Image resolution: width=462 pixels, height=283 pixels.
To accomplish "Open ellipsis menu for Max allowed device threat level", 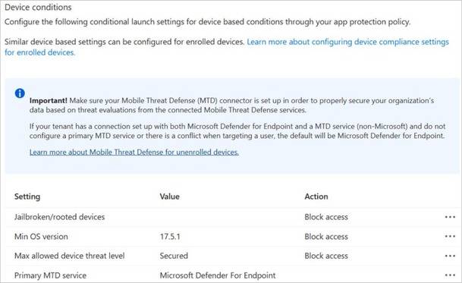I will tap(450, 256).
